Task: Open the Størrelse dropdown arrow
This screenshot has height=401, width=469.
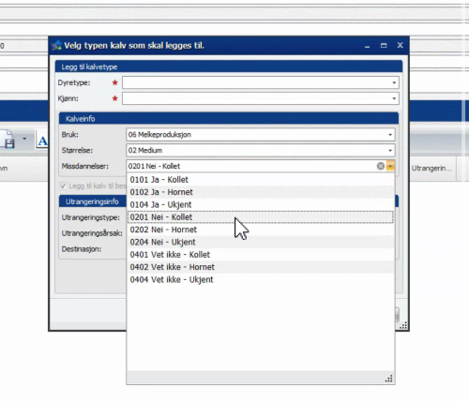Action: click(x=390, y=151)
